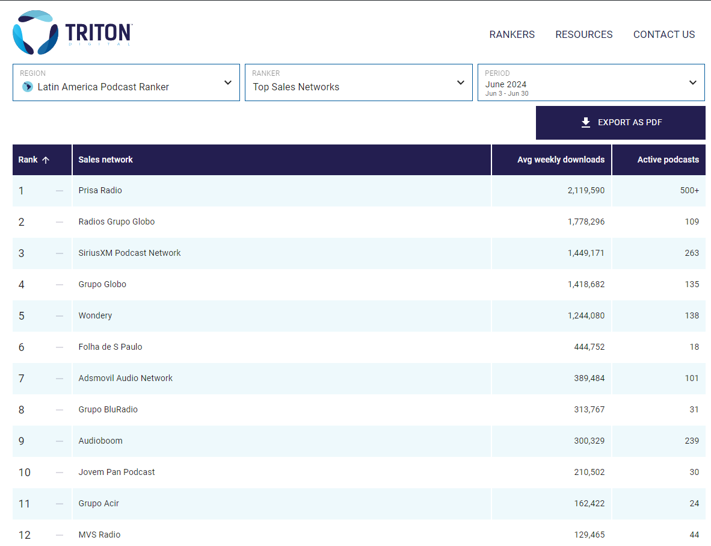Select Radios Grupo Globo network name
This screenshot has height=546, width=711.
(117, 222)
